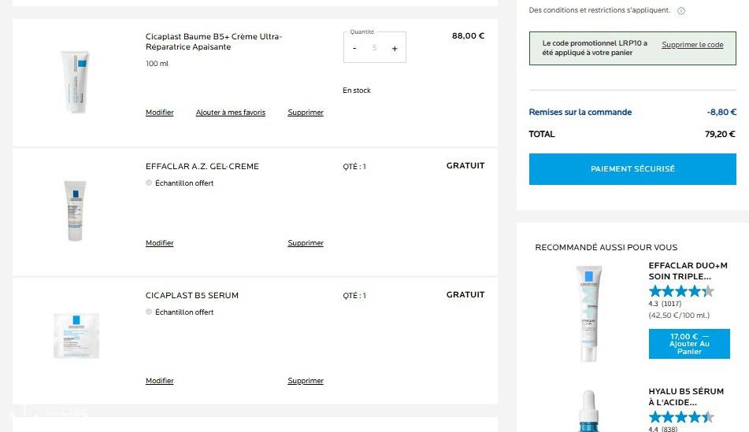Open EFFACLAR A.Z. GEL-CREME product title

pyautogui.click(x=202, y=166)
